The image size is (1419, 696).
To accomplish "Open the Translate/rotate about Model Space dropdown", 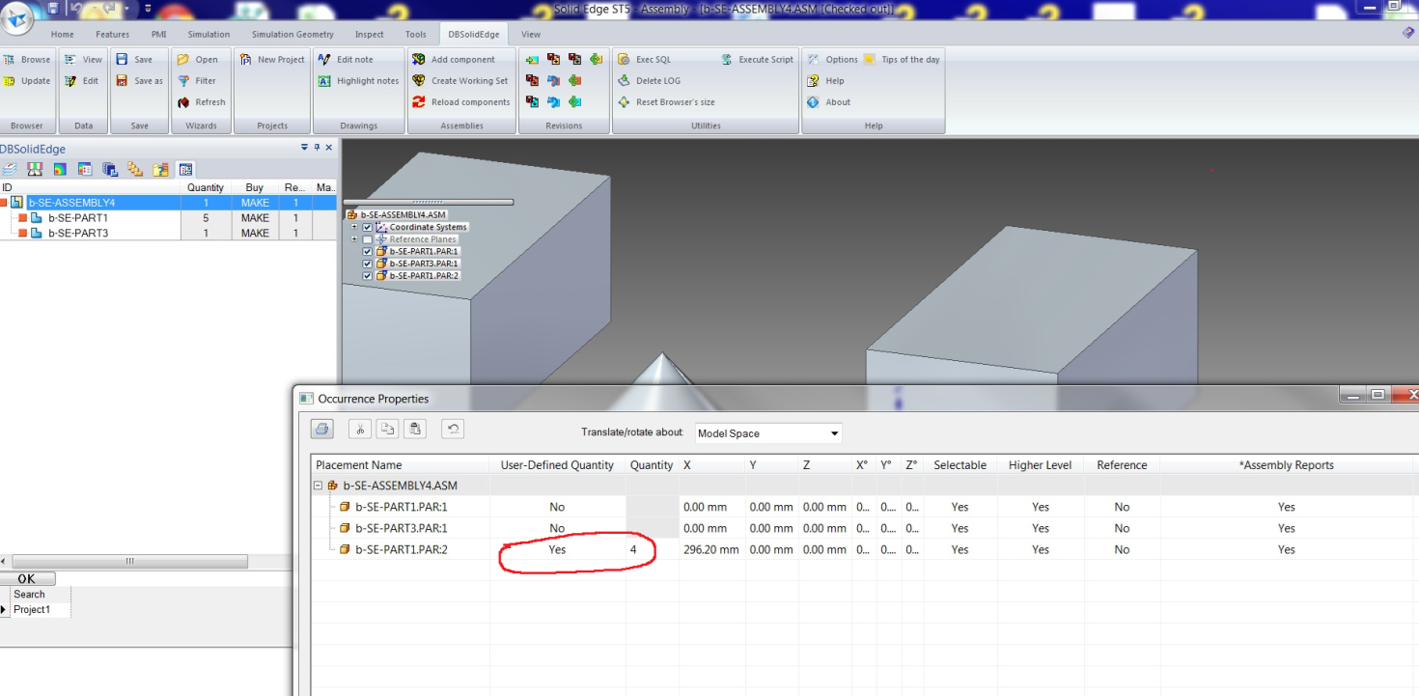I will (835, 433).
